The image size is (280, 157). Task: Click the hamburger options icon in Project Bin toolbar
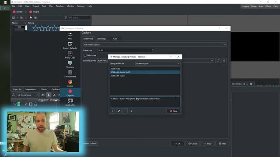click(35, 17)
